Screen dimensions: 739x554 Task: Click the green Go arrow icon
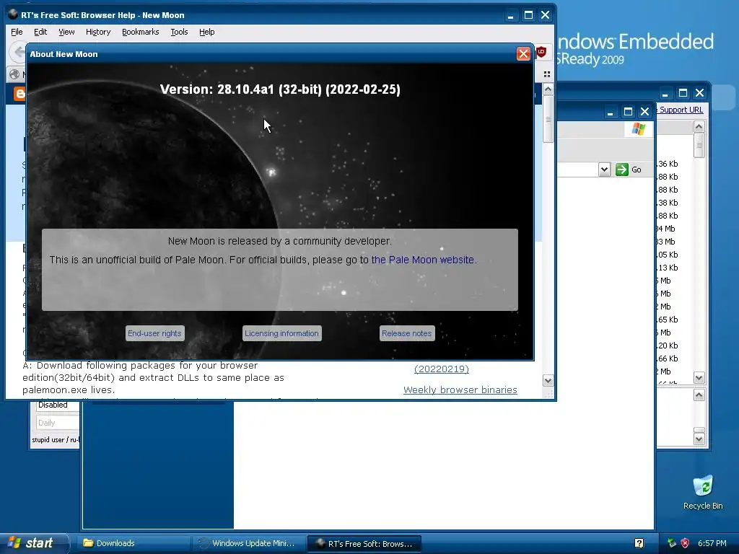621,170
